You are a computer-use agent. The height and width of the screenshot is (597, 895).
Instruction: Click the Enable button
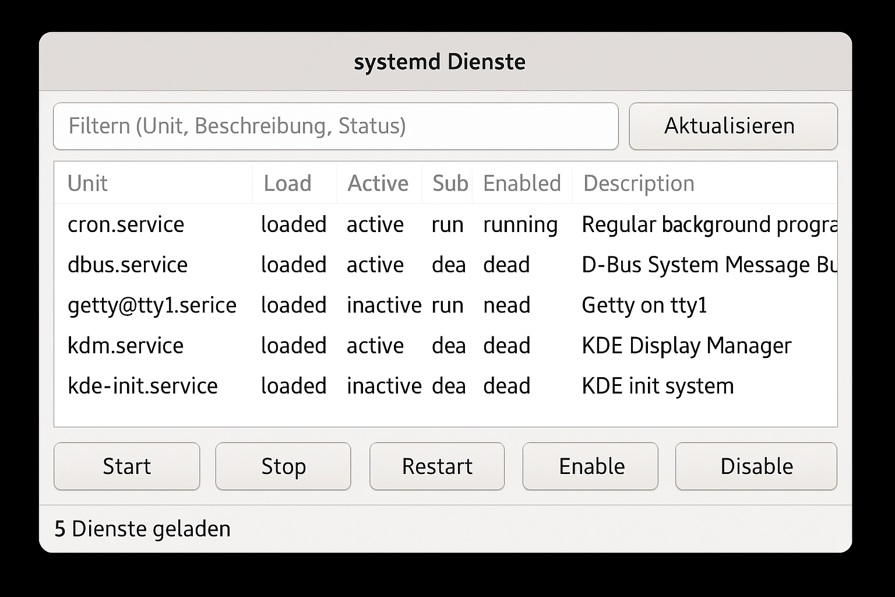[590, 466]
